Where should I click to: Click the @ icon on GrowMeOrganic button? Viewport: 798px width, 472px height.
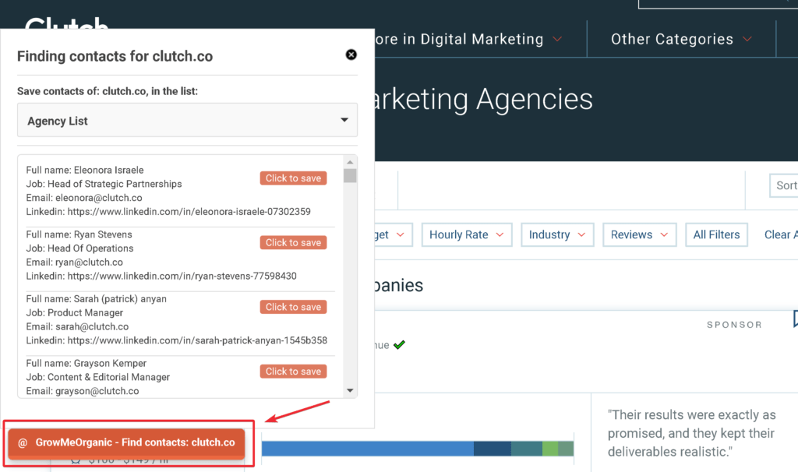[x=23, y=443]
